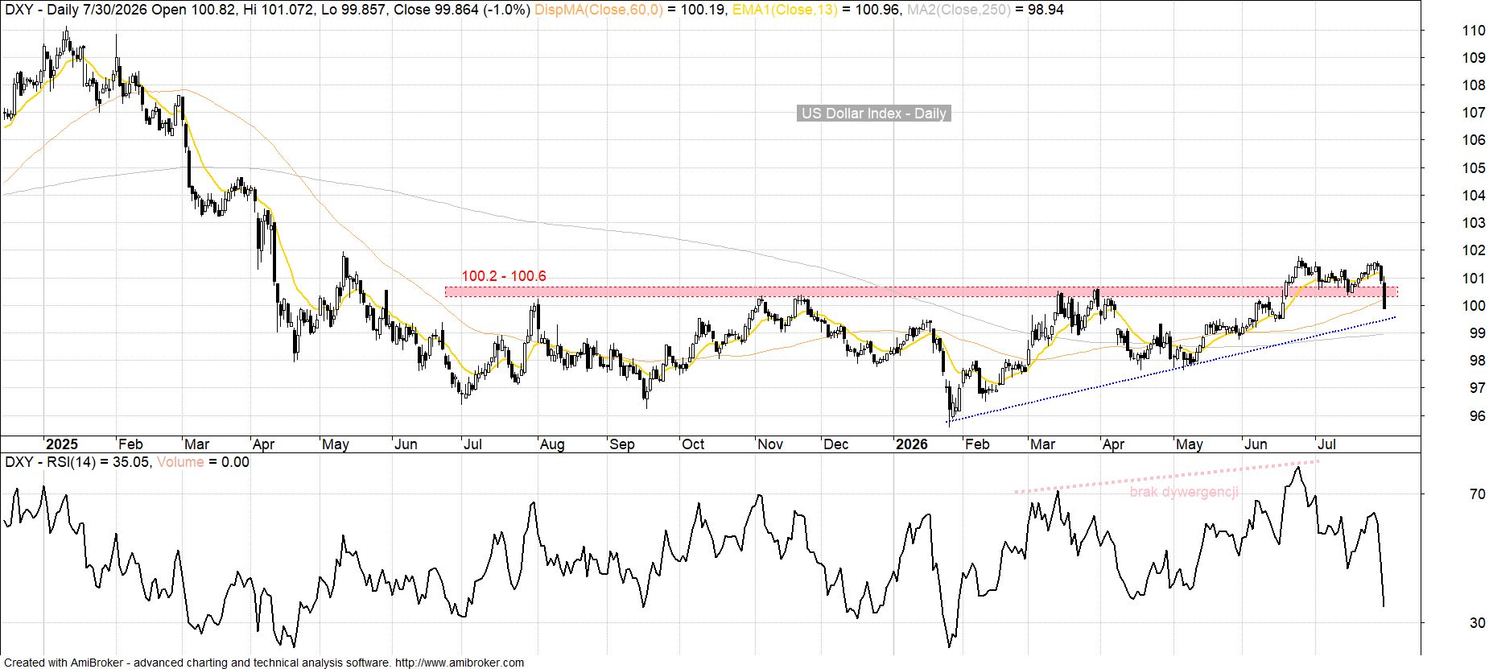Screen dimensions: 1489x669
Task: Click the 96 price axis label
Action: pos(1477,416)
